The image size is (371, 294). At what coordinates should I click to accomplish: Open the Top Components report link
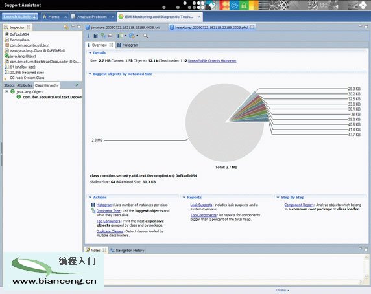(x=204, y=215)
